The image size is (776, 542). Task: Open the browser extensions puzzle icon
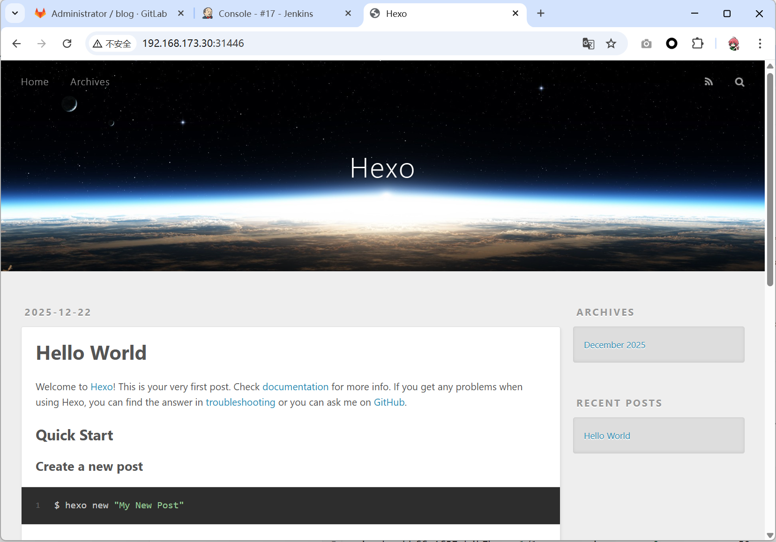pos(697,44)
